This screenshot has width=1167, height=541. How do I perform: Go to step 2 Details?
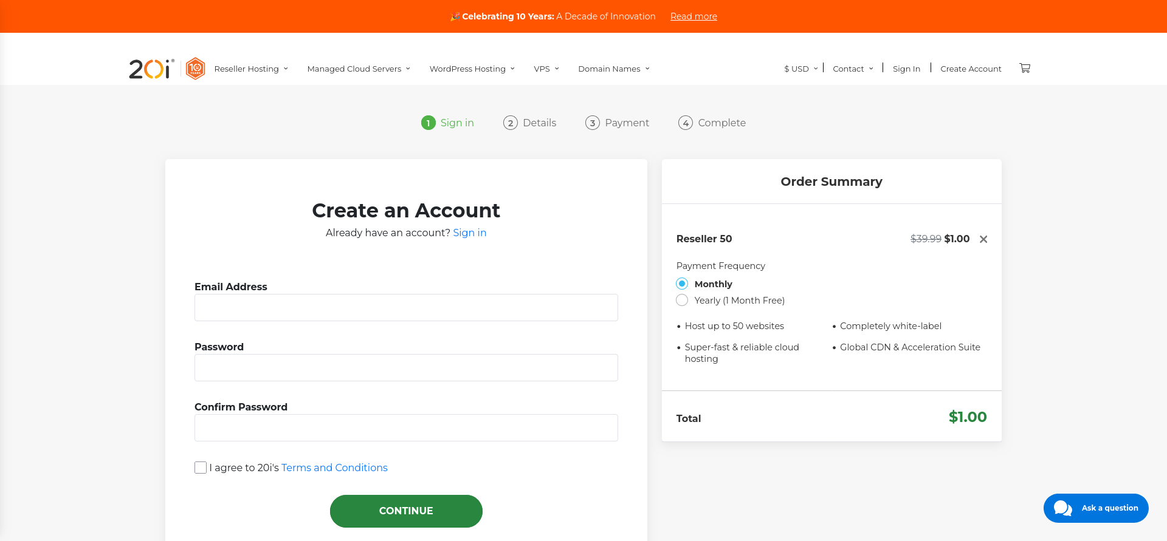point(529,123)
